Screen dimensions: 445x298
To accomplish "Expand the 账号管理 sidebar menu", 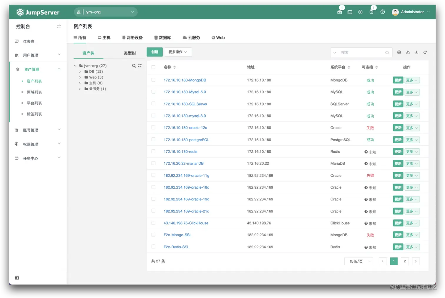I will 38,130.
